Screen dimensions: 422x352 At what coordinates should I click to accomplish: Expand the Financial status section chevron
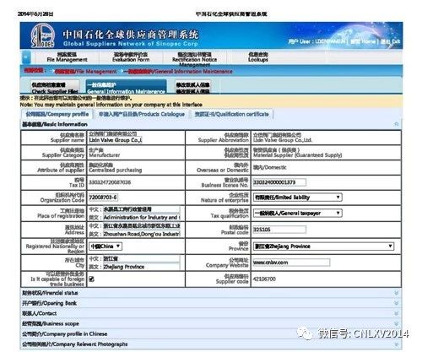click(397, 293)
